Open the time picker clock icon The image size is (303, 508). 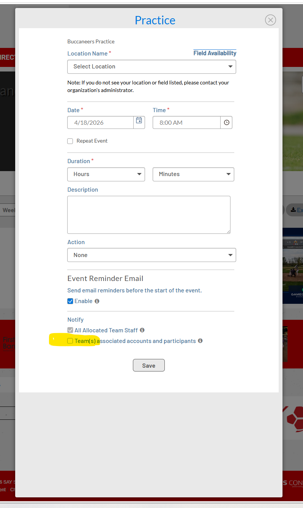pyautogui.click(x=226, y=122)
